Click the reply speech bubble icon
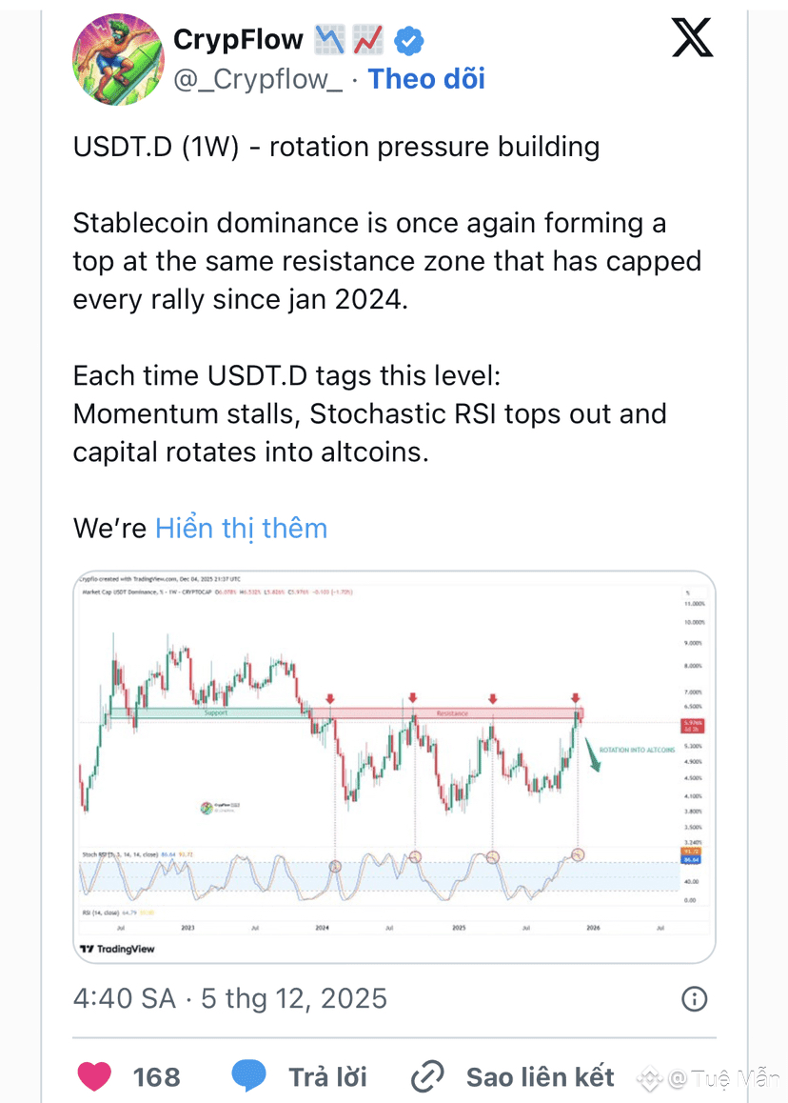788x1103 pixels. (248, 1076)
